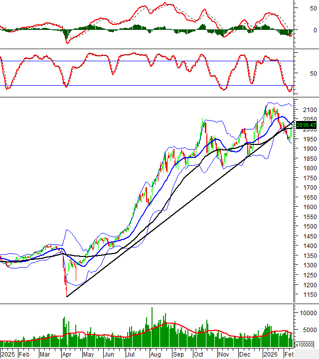Click the Aug label on time axis
The width and height of the screenshot is (319, 359).
[x=155, y=355]
